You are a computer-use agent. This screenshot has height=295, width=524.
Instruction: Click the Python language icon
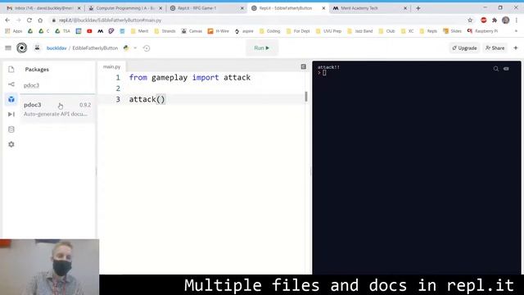pos(126,48)
